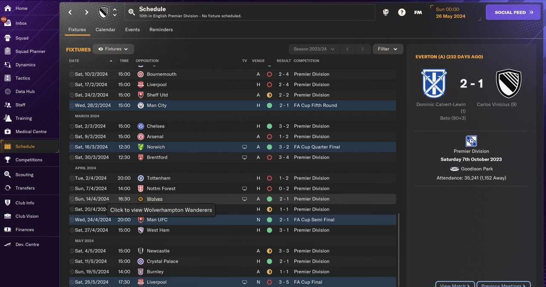Go forward with the right arrow
The width and height of the screenshot is (546, 287).
87,12
